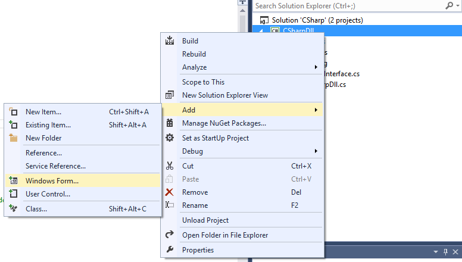This screenshot has height=262, width=462.
Task: Choose Unload Project in the context menu
Action: (x=205, y=220)
